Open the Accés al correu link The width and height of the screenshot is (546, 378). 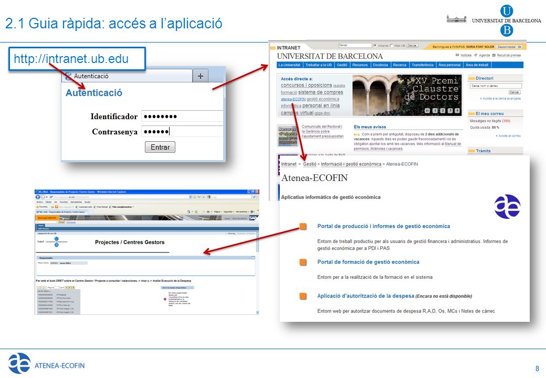pyautogui.click(x=509, y=136)
